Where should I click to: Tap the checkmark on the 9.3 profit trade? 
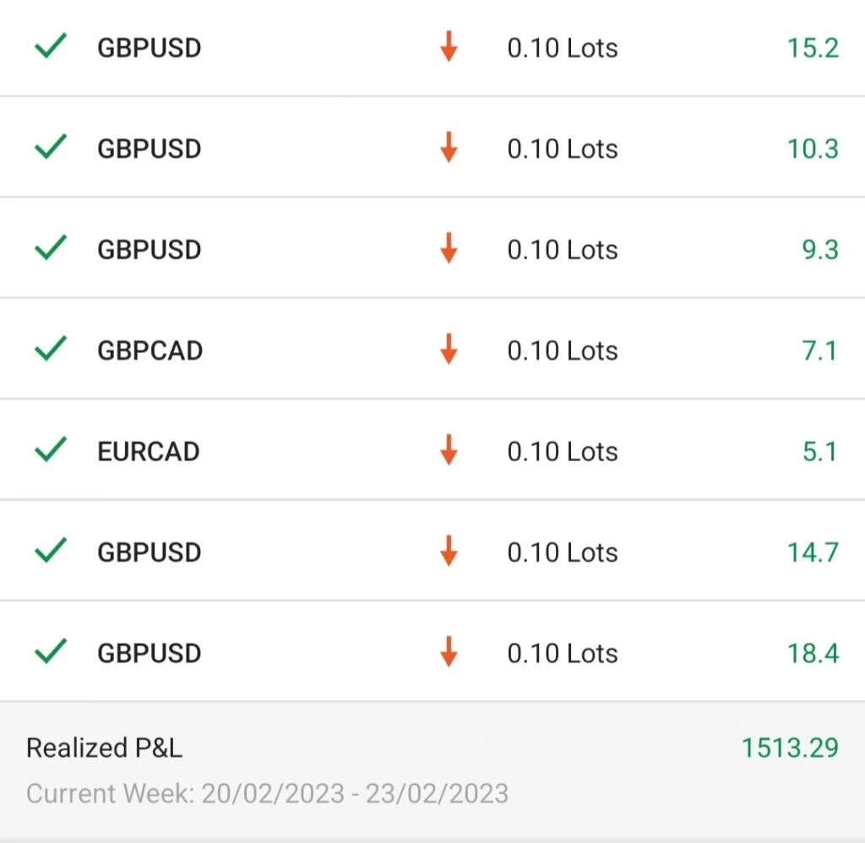tap(51, 247)
